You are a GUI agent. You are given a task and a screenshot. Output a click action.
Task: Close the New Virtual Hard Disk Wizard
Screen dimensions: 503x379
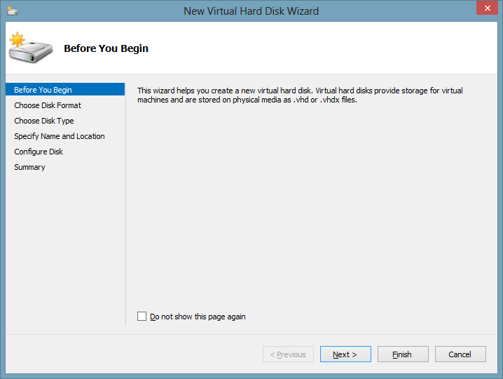487,8
